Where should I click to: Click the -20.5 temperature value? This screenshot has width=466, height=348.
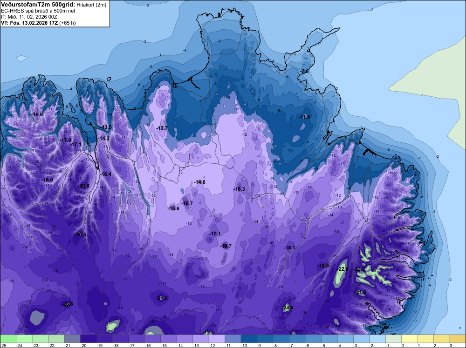coord(80,234)
